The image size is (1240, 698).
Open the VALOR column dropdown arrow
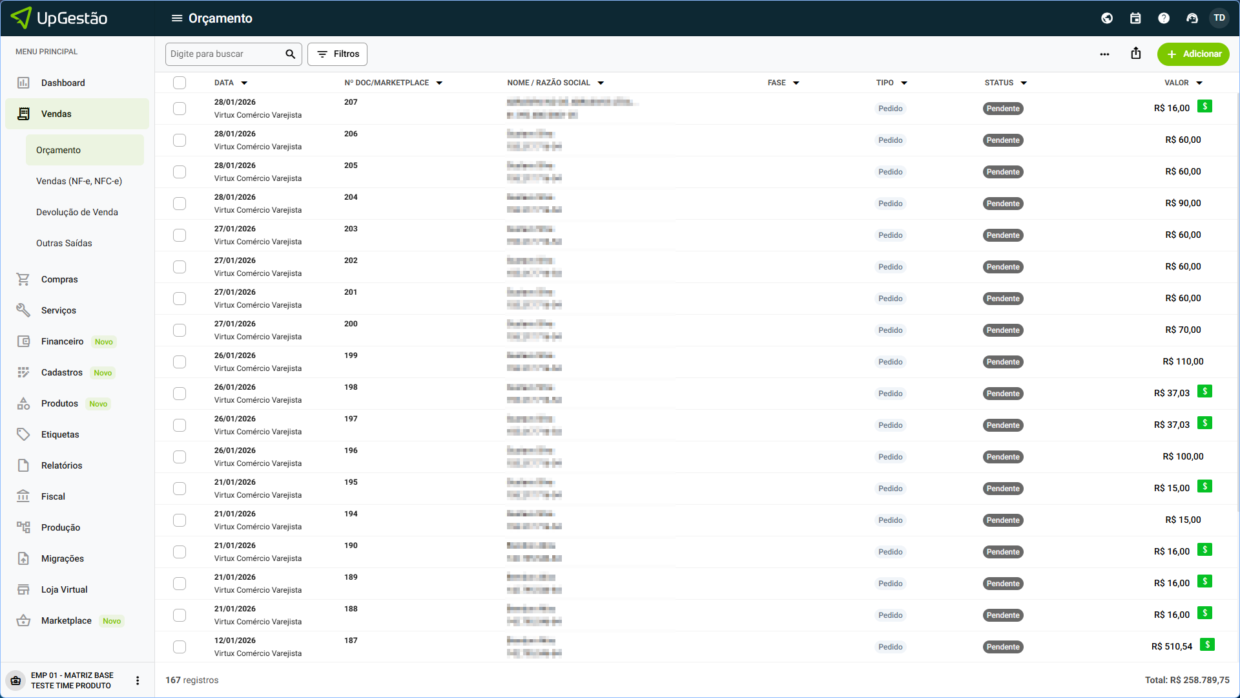(x=1199, y=83)
